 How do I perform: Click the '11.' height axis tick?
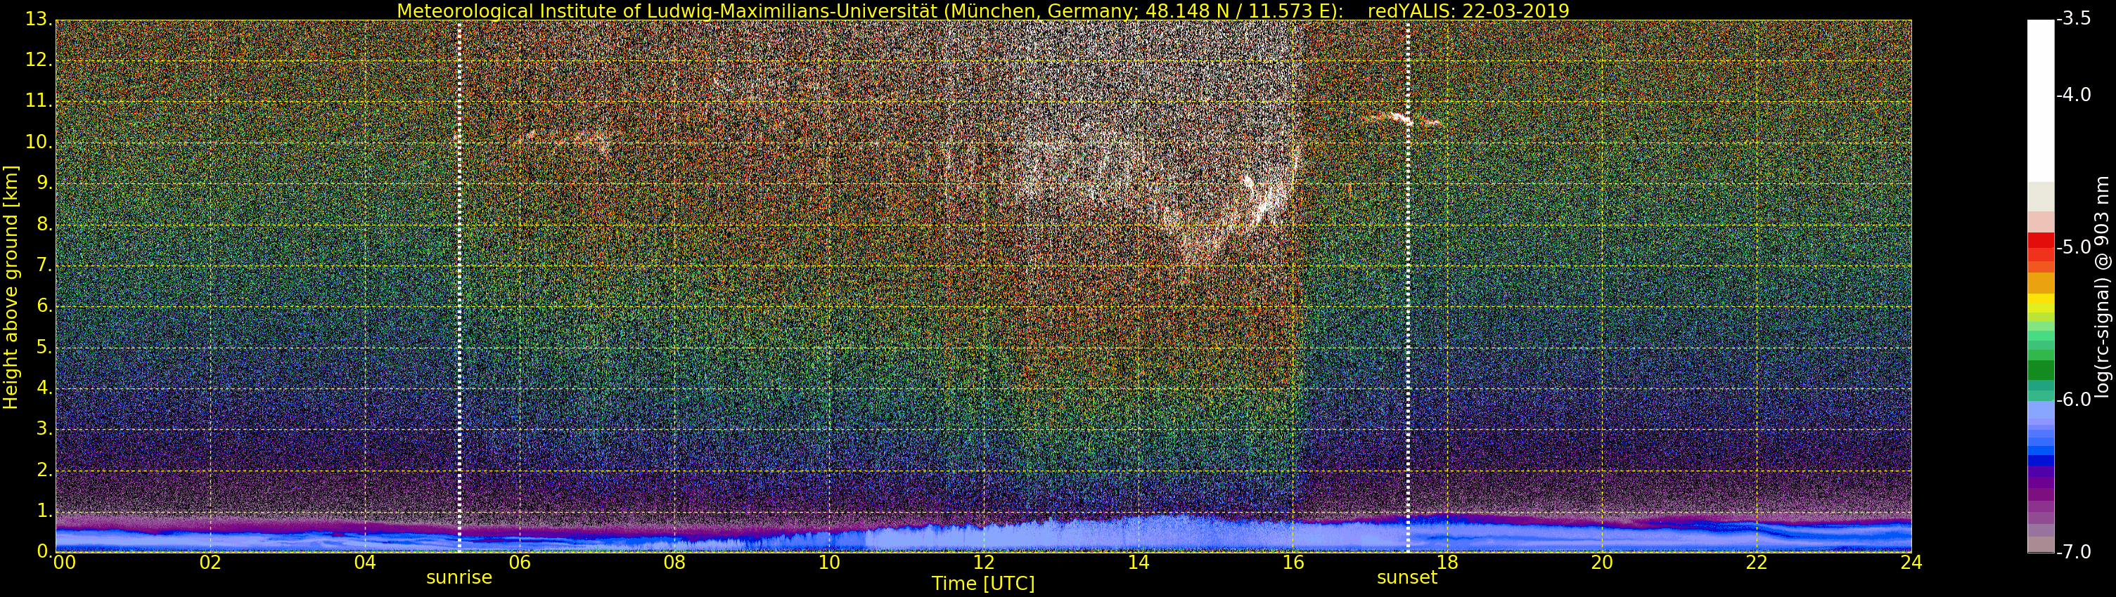pyautogui.click(x=39, y=100)
